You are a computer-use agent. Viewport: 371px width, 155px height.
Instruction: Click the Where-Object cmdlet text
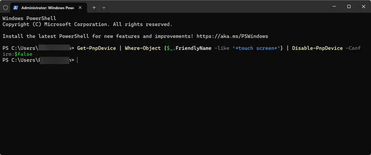[x=143, y=48]
